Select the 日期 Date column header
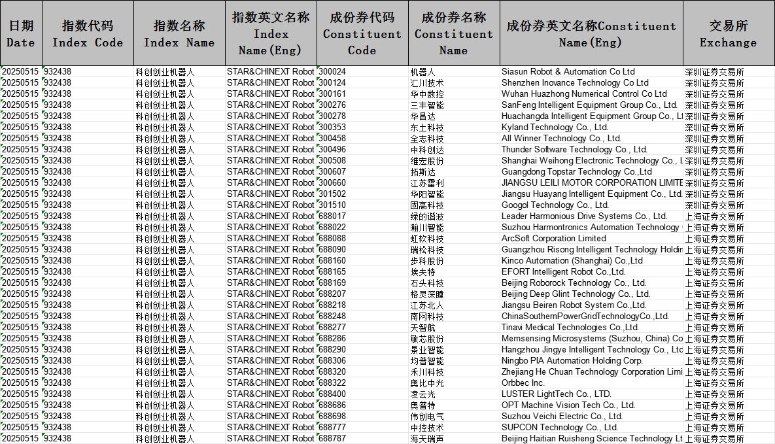775x444 pixels. tap(21, 33)
